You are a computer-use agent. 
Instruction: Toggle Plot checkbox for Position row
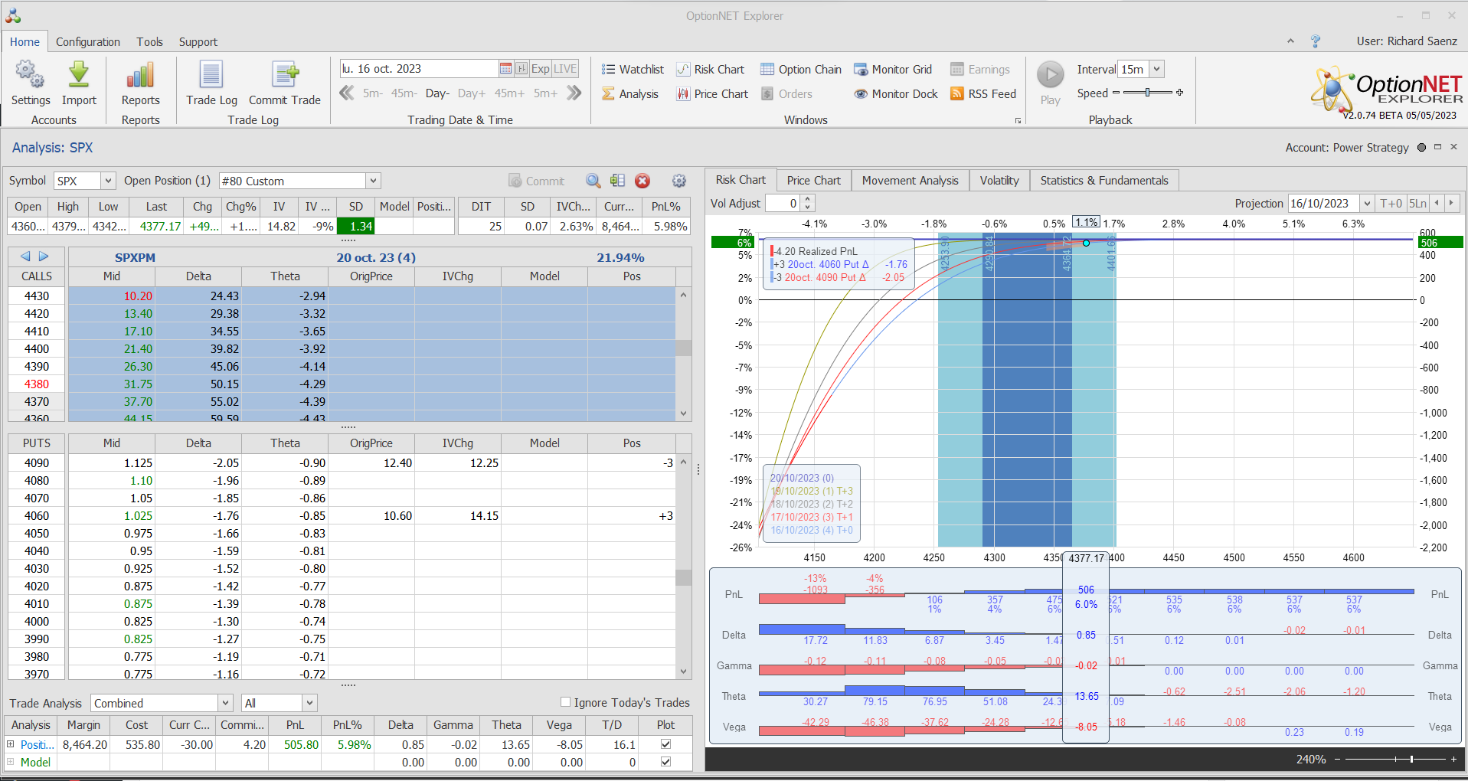click(665, 744)
